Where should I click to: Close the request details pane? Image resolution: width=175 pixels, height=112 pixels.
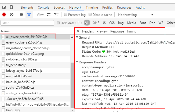(x=78, y=31)
